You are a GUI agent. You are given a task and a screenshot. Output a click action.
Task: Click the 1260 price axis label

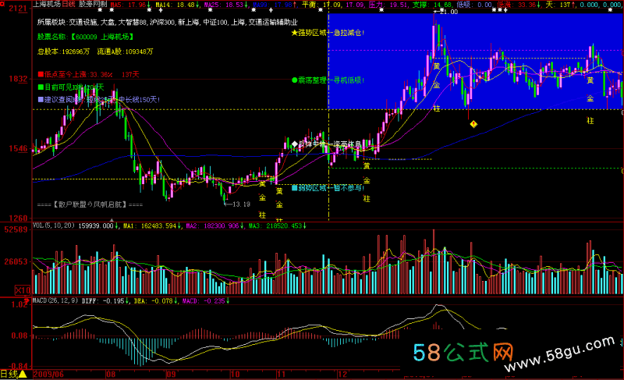18,218
